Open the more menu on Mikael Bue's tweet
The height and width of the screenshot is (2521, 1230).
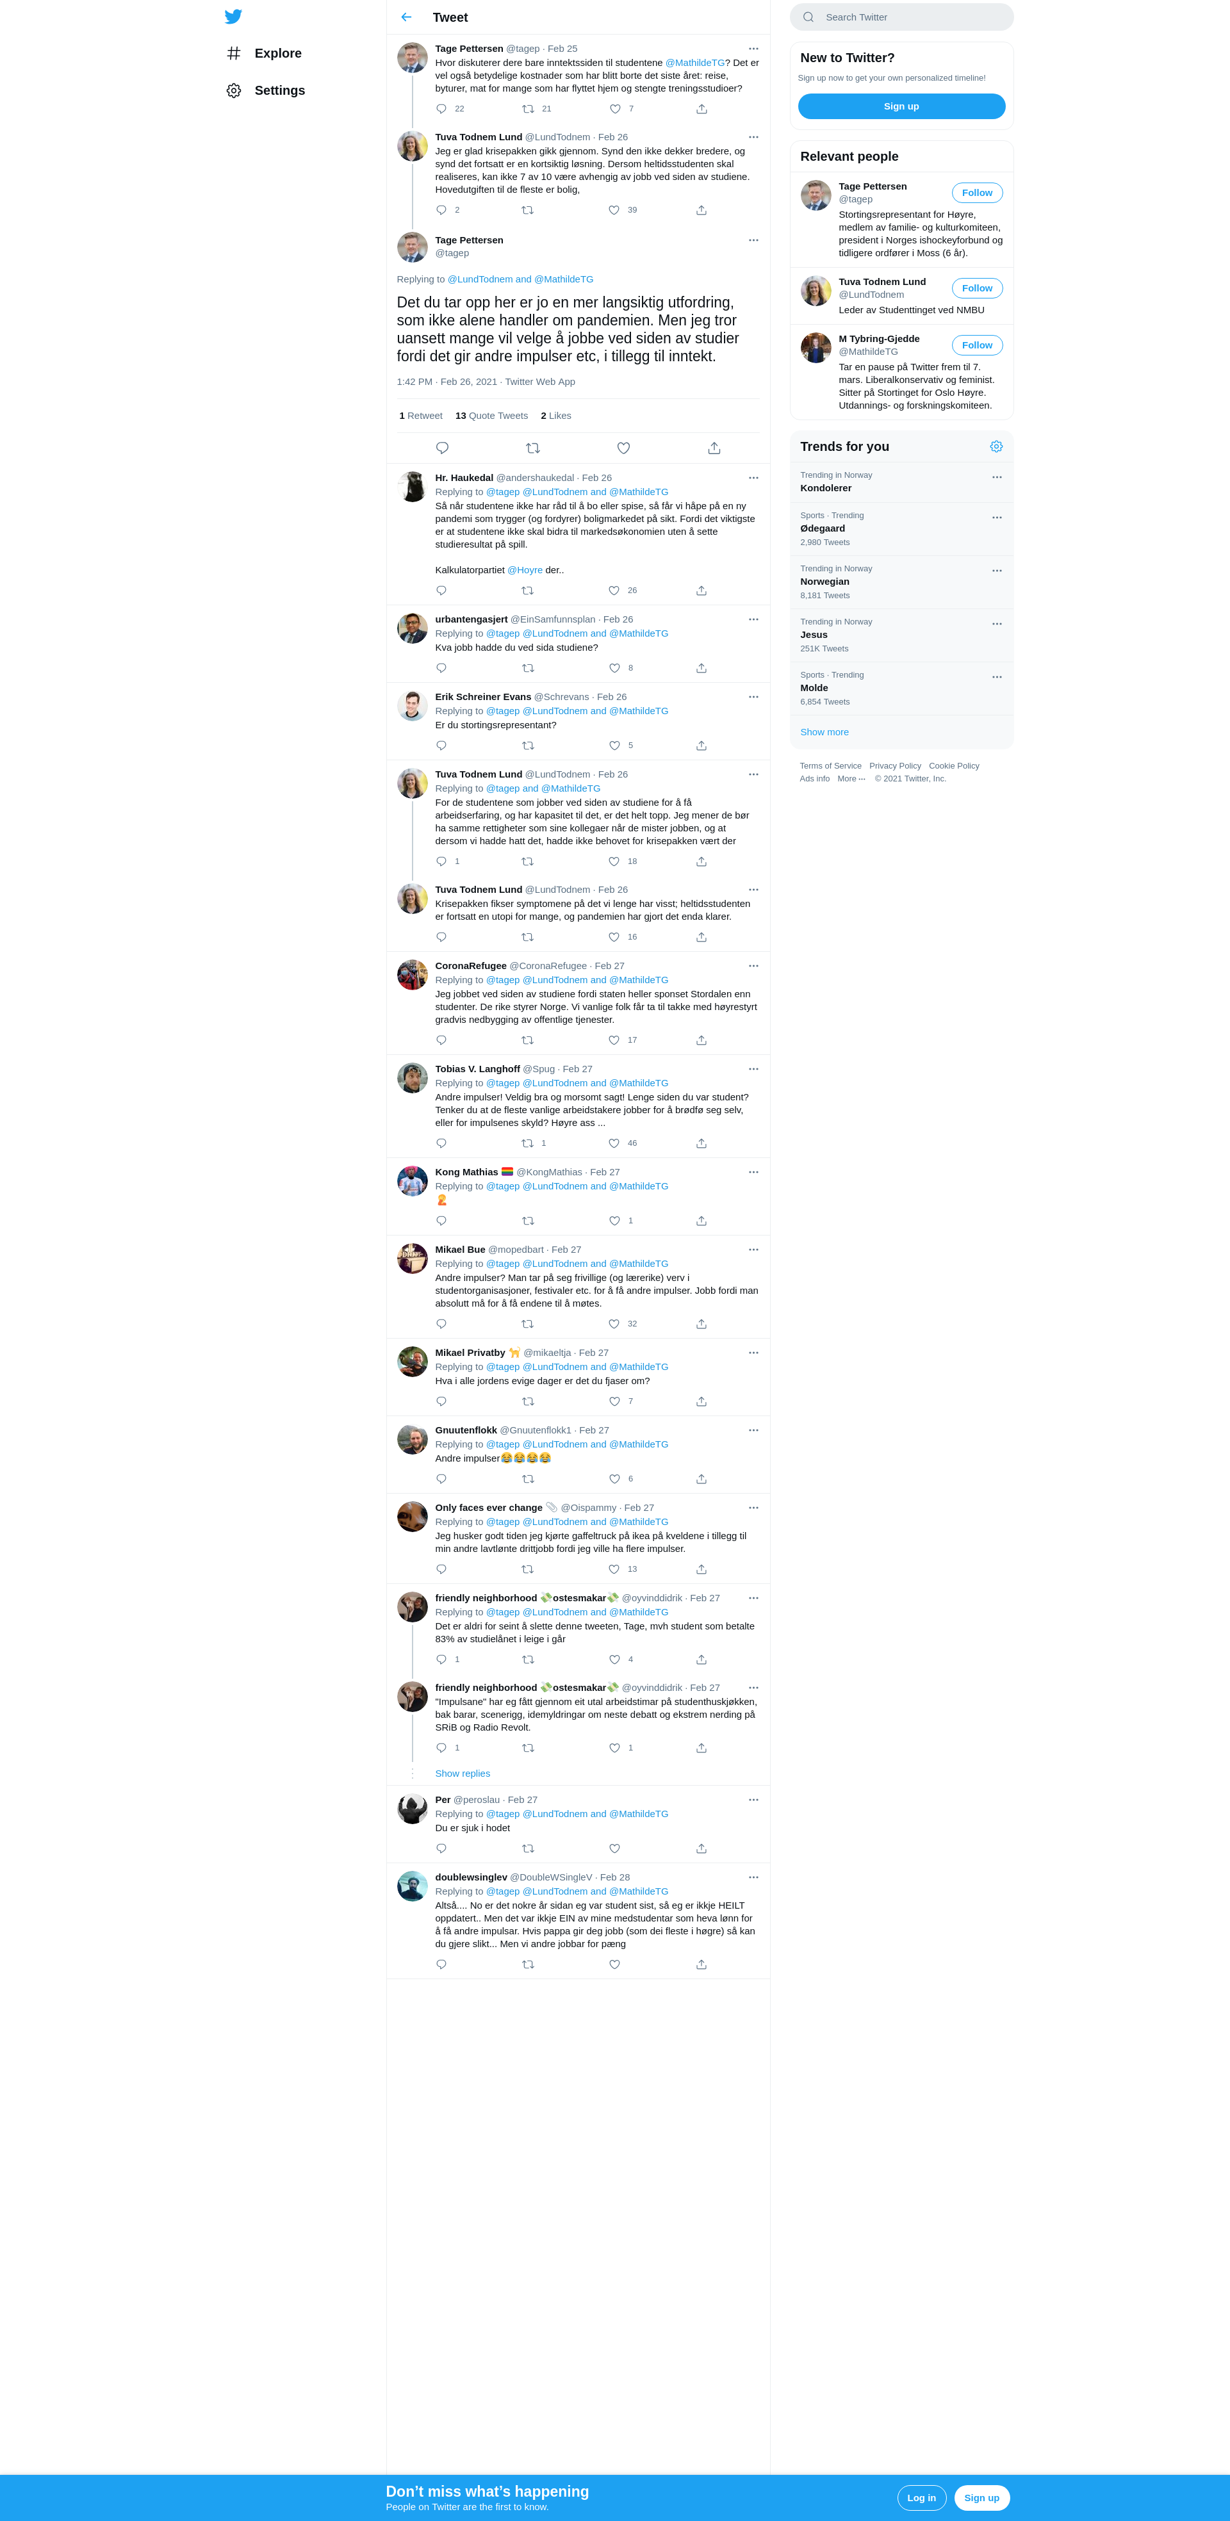click(x=753, y=1250)
